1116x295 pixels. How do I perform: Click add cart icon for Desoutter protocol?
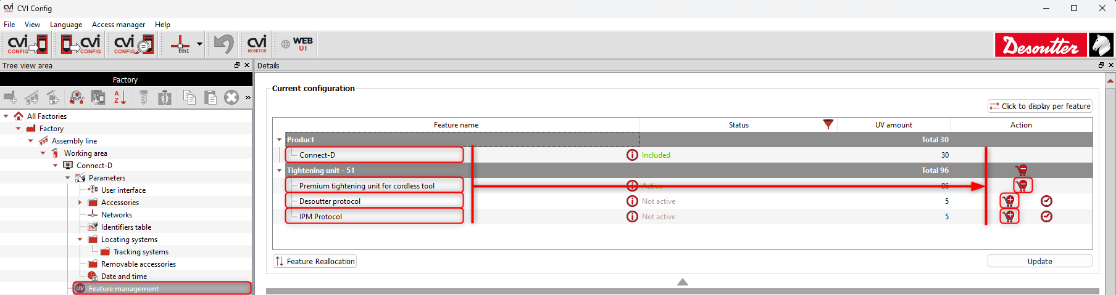point(1009,201)
